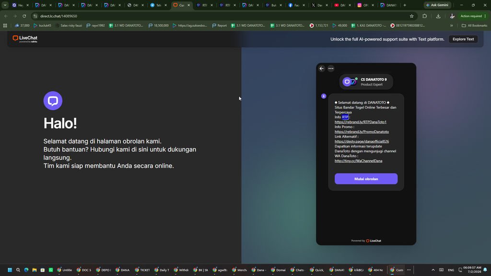Click the Action required button
491x276 pixels.
(473, 16)
